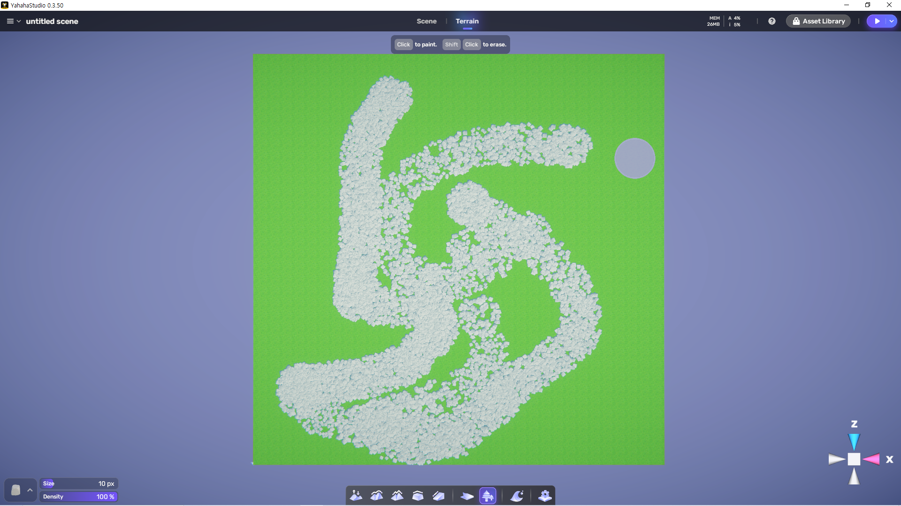Screen dimensions: 901x506
Task: Switch to the Terrain tab
Action: point(467,21)
